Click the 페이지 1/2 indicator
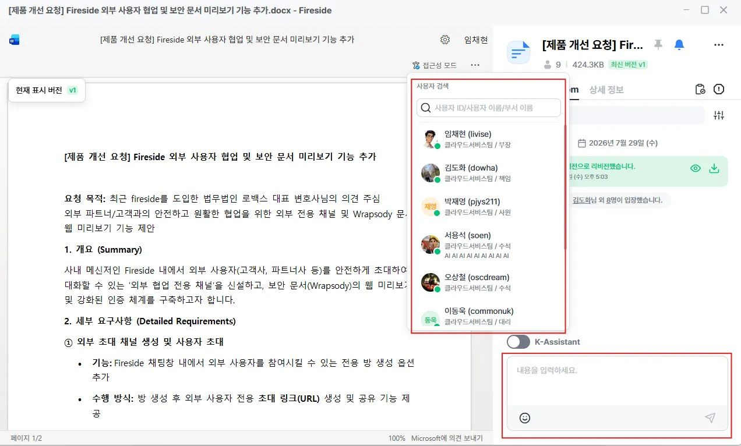The height and width of the screenshot is (446, 741). (x=26, y=438)
